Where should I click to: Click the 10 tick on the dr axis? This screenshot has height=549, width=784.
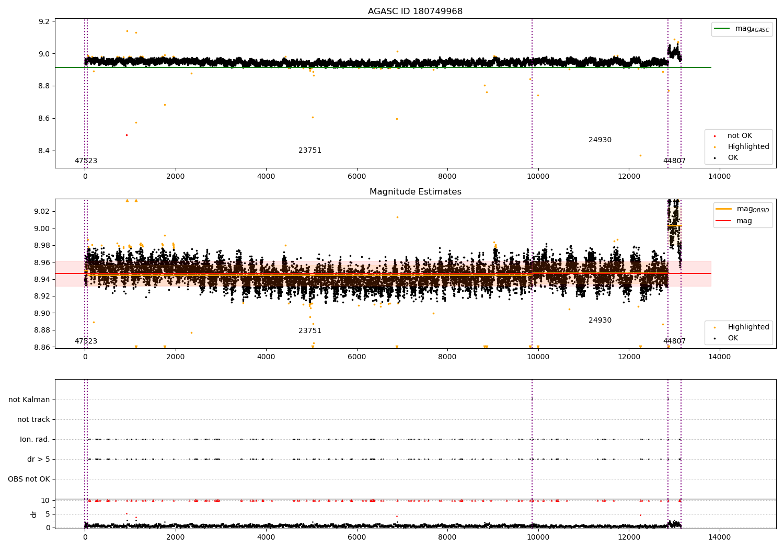pyautogui.click(x=46, y=501)
